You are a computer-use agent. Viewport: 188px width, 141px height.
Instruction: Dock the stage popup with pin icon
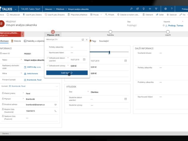point(83,39)
